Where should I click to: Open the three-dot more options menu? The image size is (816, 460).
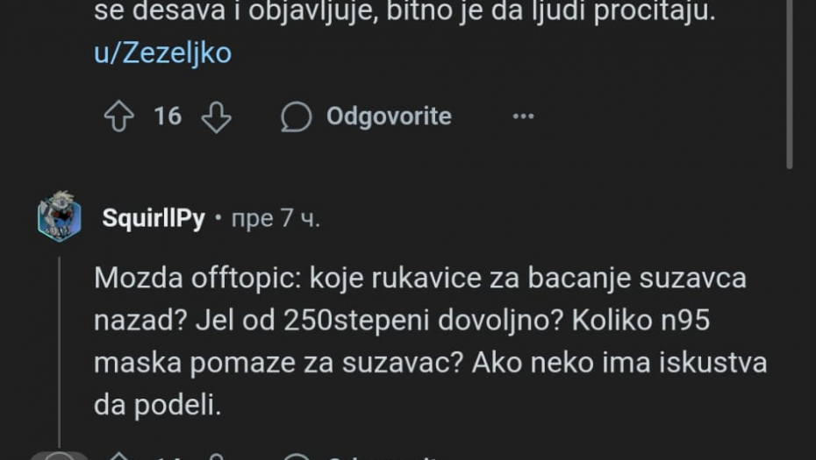pyautogui.click(x=523, y=117)
